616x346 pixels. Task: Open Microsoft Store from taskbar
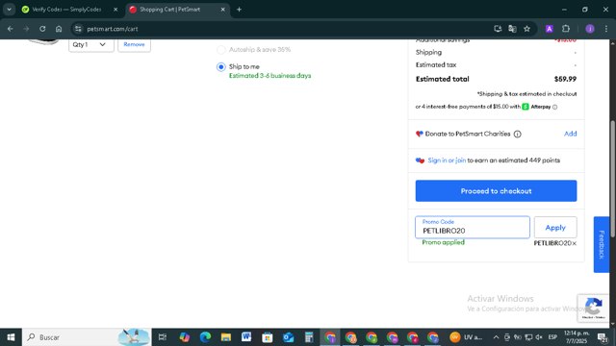268,337
